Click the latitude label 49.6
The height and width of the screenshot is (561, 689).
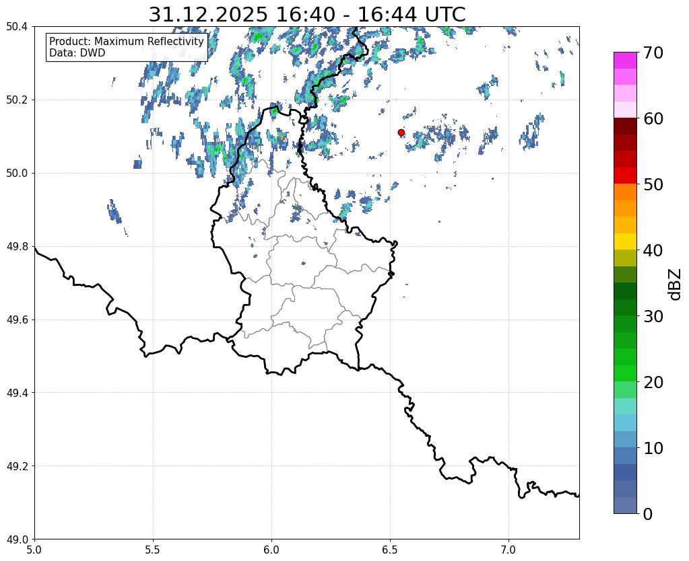tap(17, 320)
